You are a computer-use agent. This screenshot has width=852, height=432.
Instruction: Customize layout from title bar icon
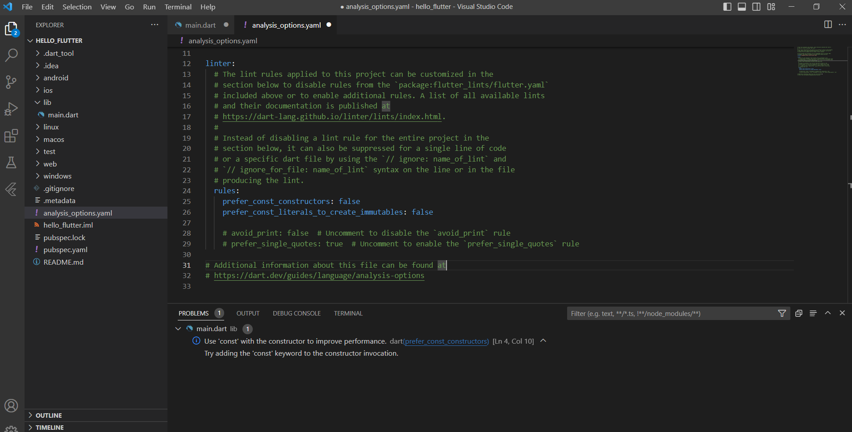[x=771, y=7]
